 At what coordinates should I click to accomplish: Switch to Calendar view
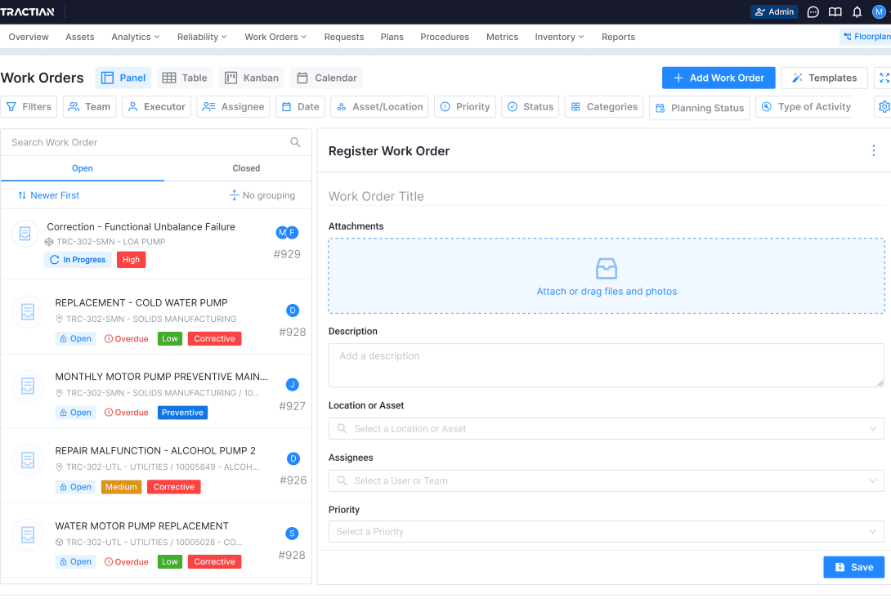[x=327, y=78]
